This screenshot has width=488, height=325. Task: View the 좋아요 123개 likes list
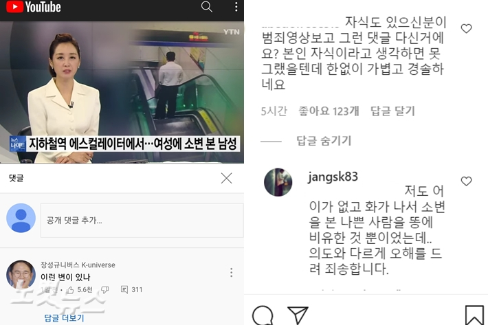(329, 111)
